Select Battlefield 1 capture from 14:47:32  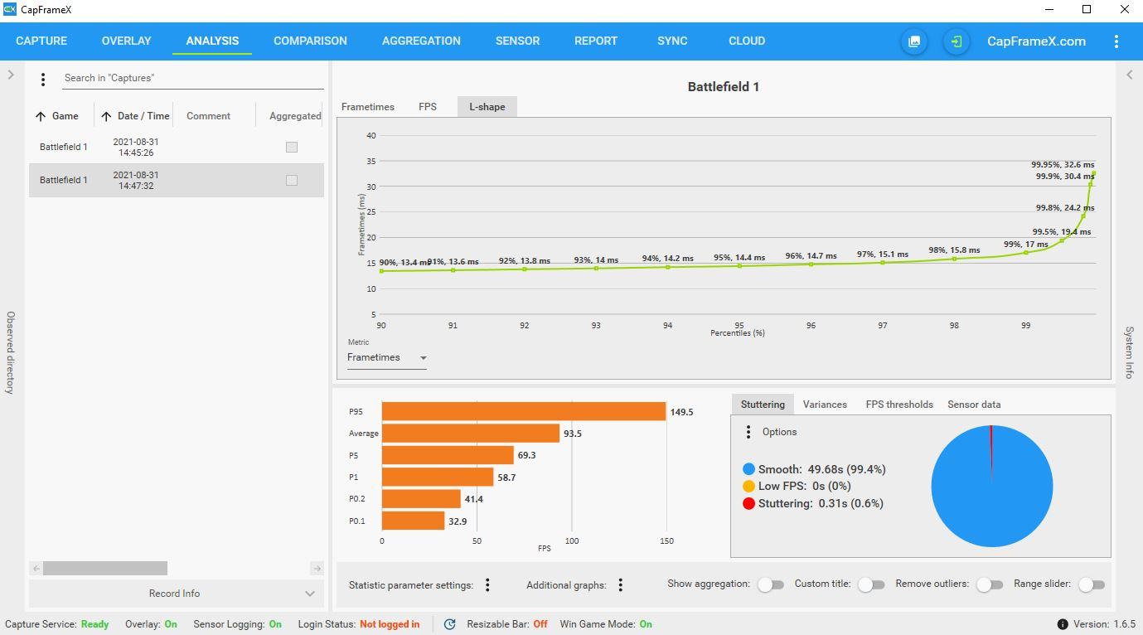pyautogui.click(x=177, y=180)
